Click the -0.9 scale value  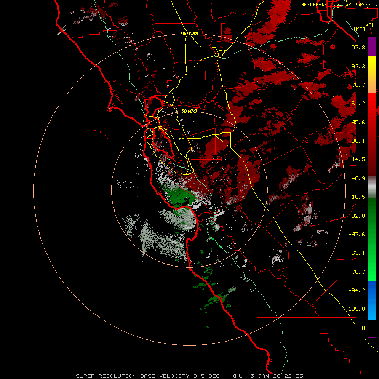(358, 179)
